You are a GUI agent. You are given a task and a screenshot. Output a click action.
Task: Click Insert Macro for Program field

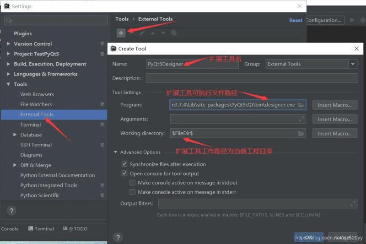[335, 105]
